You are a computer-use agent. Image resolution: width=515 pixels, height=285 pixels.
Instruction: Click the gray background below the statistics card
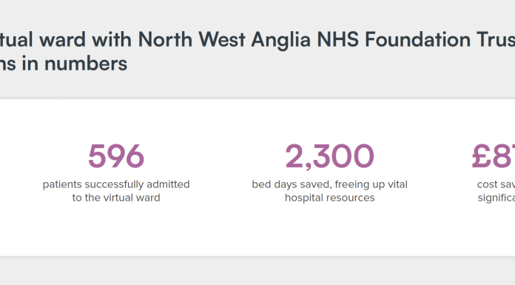pyautogui.click(x=257, y=271)
